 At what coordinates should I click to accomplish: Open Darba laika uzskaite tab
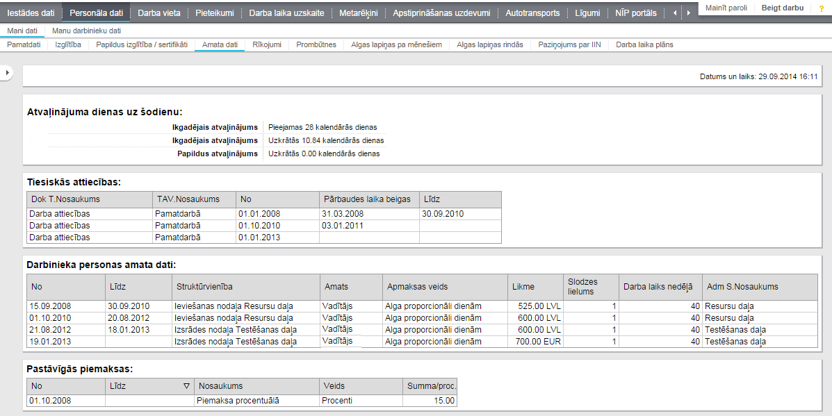click(x=286, y=13)
